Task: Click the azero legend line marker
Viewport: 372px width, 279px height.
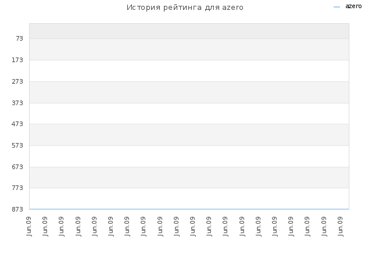Action: pyautogui.click(x=337, y=7)
